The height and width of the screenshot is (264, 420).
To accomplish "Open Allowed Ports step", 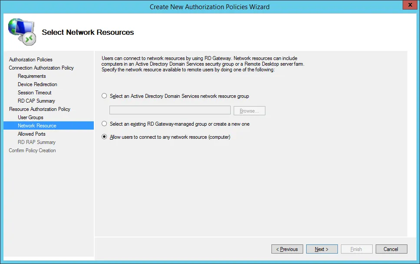I will pyautogui.click(x=32, y=134).
